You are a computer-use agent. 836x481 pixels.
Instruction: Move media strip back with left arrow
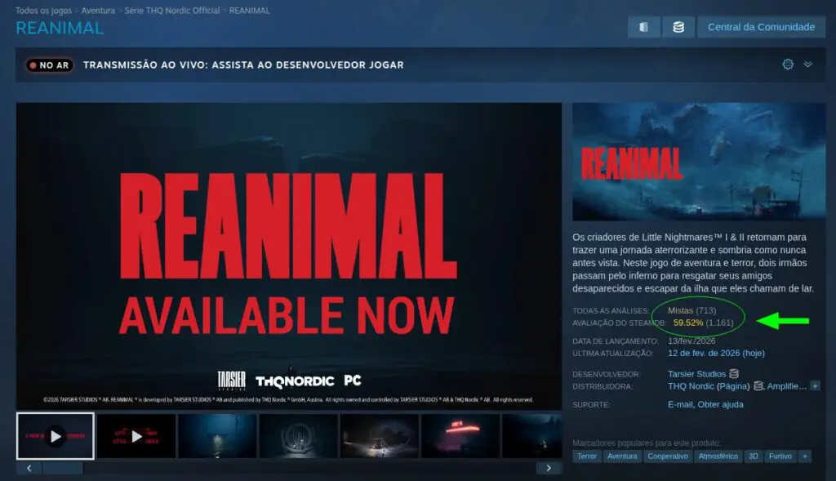coord(29,468)
